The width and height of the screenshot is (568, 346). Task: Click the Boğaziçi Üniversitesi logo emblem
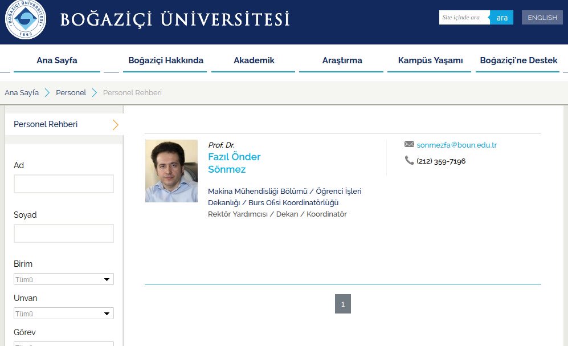[x=25, y=19]
